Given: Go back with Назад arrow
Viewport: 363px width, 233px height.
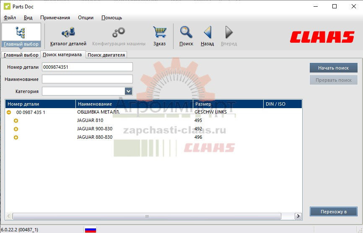Looking at the screenshot, I should 207,36.
